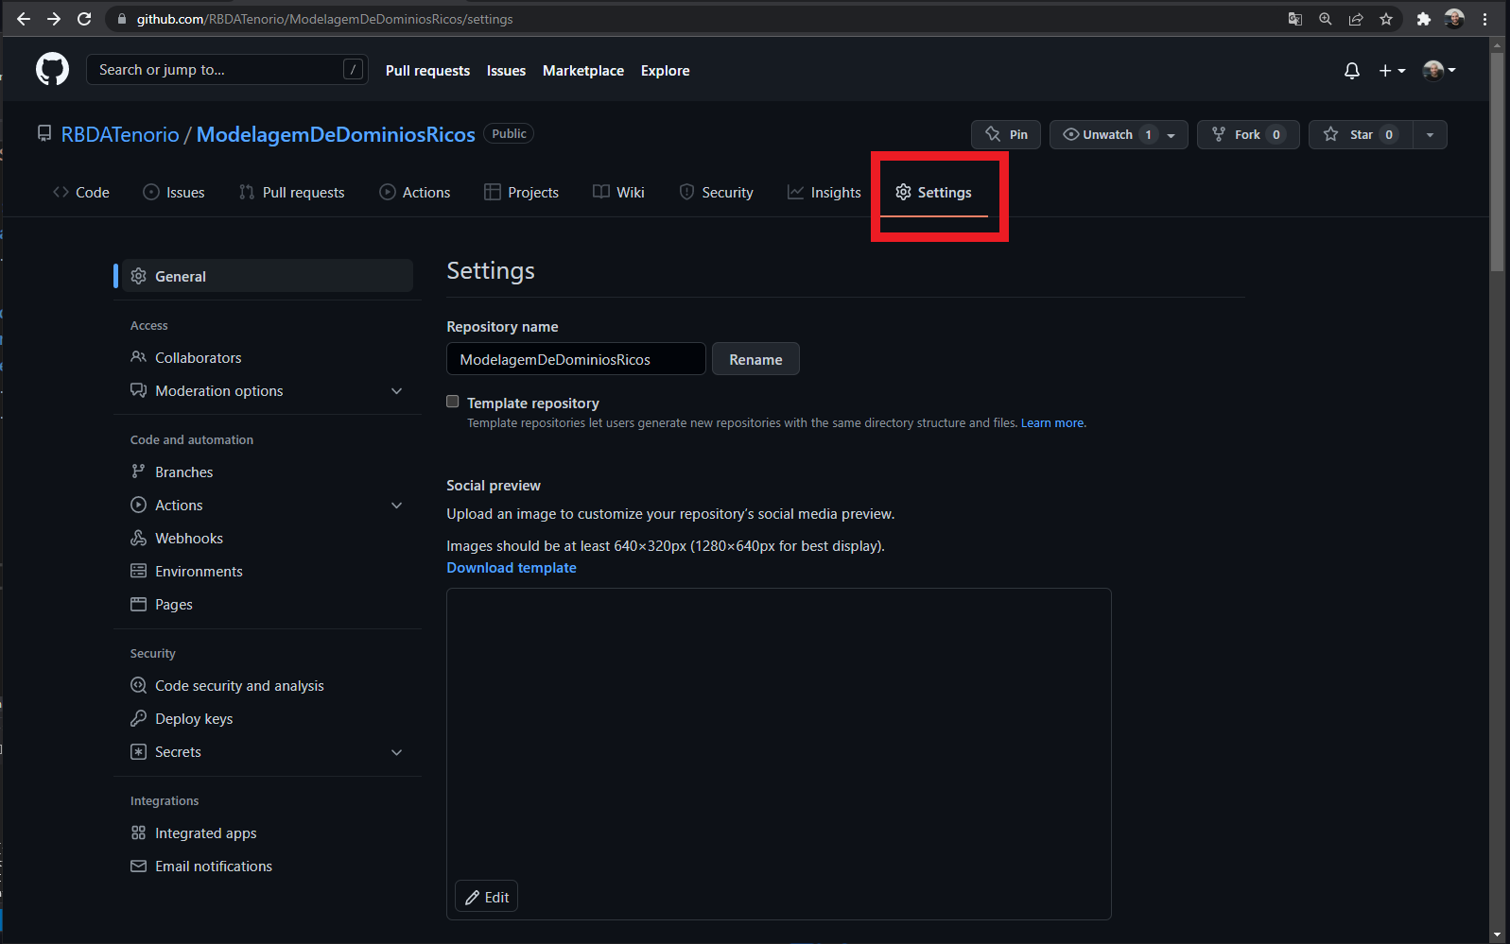Expand the Secrets chevron

[x=397, y=751]
